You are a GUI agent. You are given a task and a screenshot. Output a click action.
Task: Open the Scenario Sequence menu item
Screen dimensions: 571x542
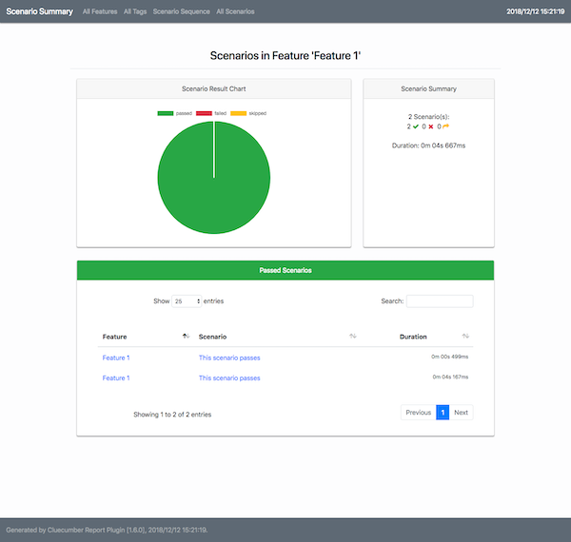[182, 11]
